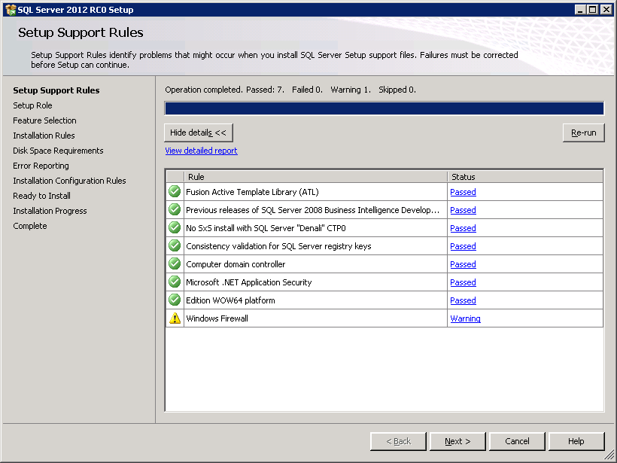This screenshot has height=463, width=617.
Task: Select the Windows Firewall rule row text
Action: [x=217, y=318]
